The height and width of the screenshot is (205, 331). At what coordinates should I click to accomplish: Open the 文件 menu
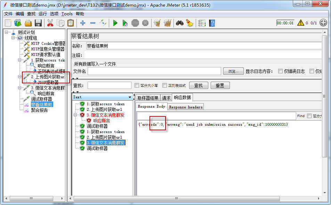pyautogui.click(x=8, y=14)
